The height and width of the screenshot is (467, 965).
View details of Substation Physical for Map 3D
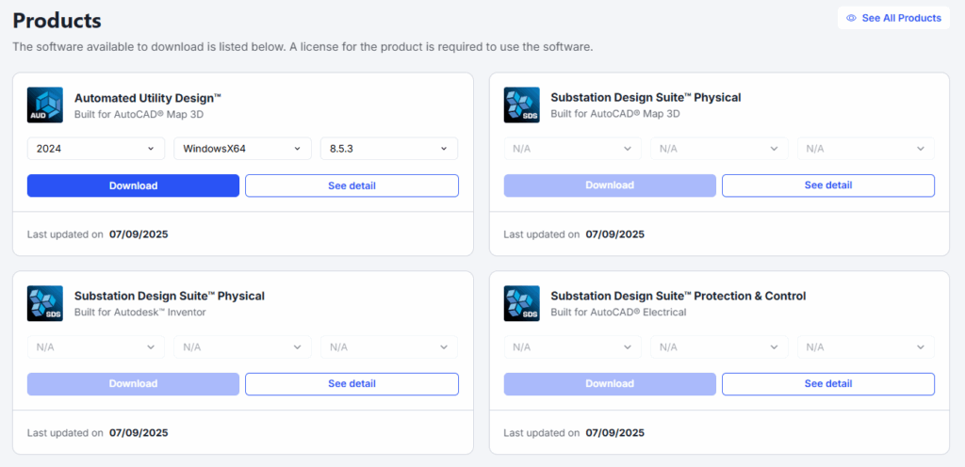827,185
